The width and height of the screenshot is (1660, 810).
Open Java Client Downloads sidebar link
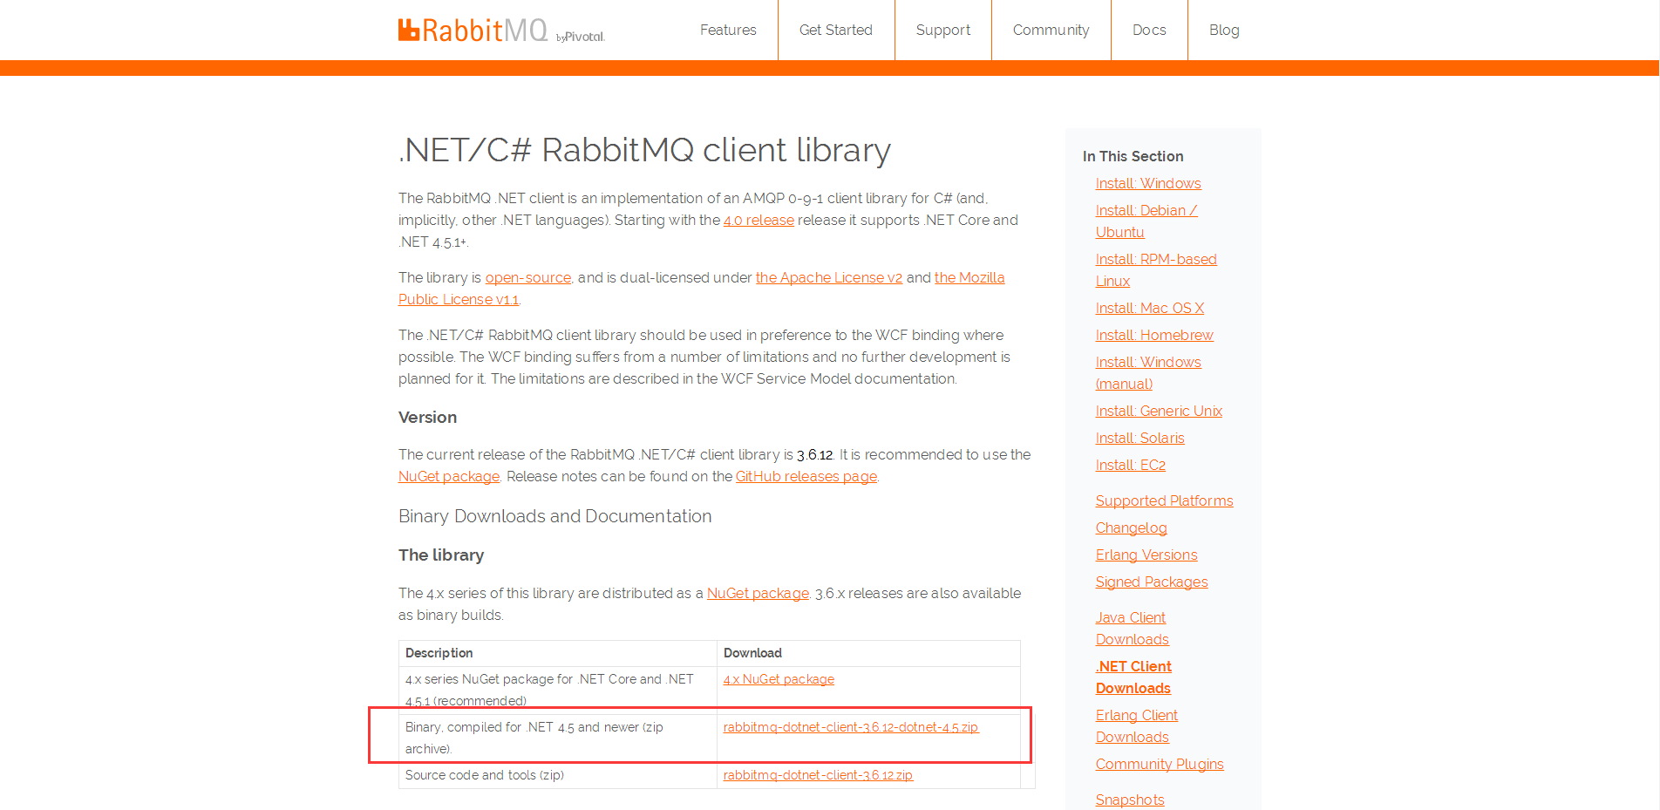pyautogui.click(x=1133, y=629)
